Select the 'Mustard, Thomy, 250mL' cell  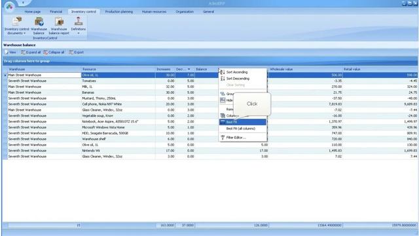point(118,98)
